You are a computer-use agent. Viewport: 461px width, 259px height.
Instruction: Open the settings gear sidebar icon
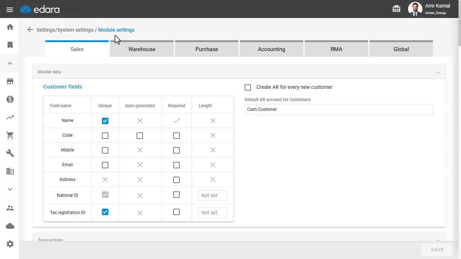click(x=10, y=244)
